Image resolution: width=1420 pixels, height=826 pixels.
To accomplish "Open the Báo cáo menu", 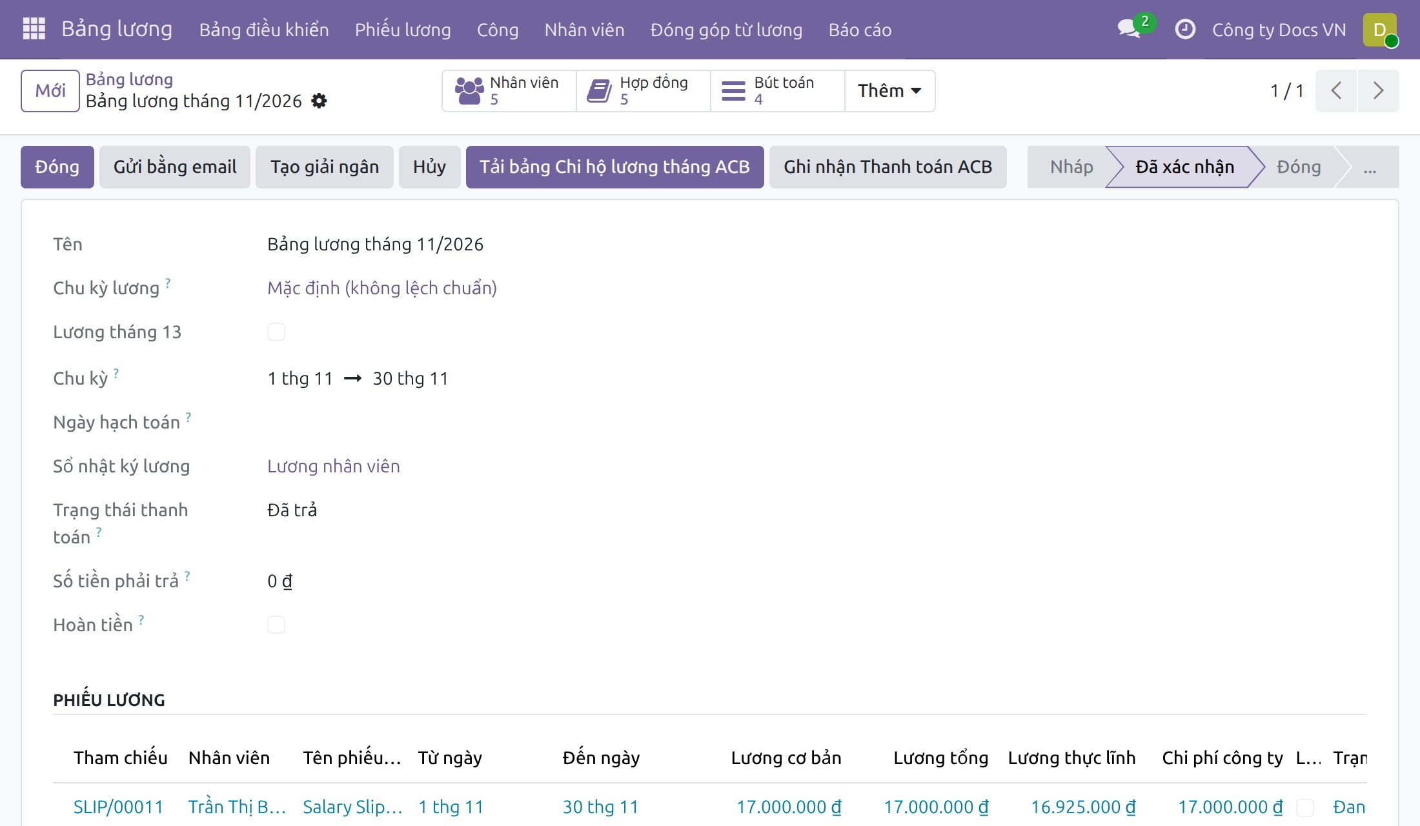I will (x=860, y=30).
